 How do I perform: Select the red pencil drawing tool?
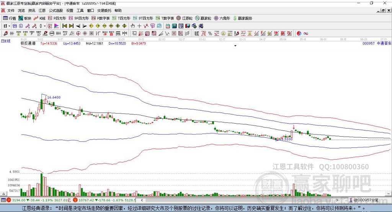(x=5, y=34)
